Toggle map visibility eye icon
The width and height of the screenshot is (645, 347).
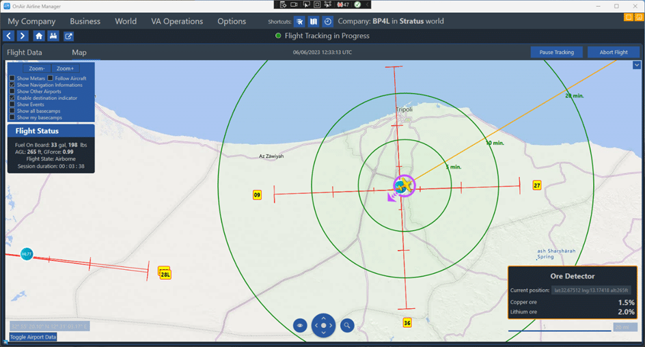(300, 326)
